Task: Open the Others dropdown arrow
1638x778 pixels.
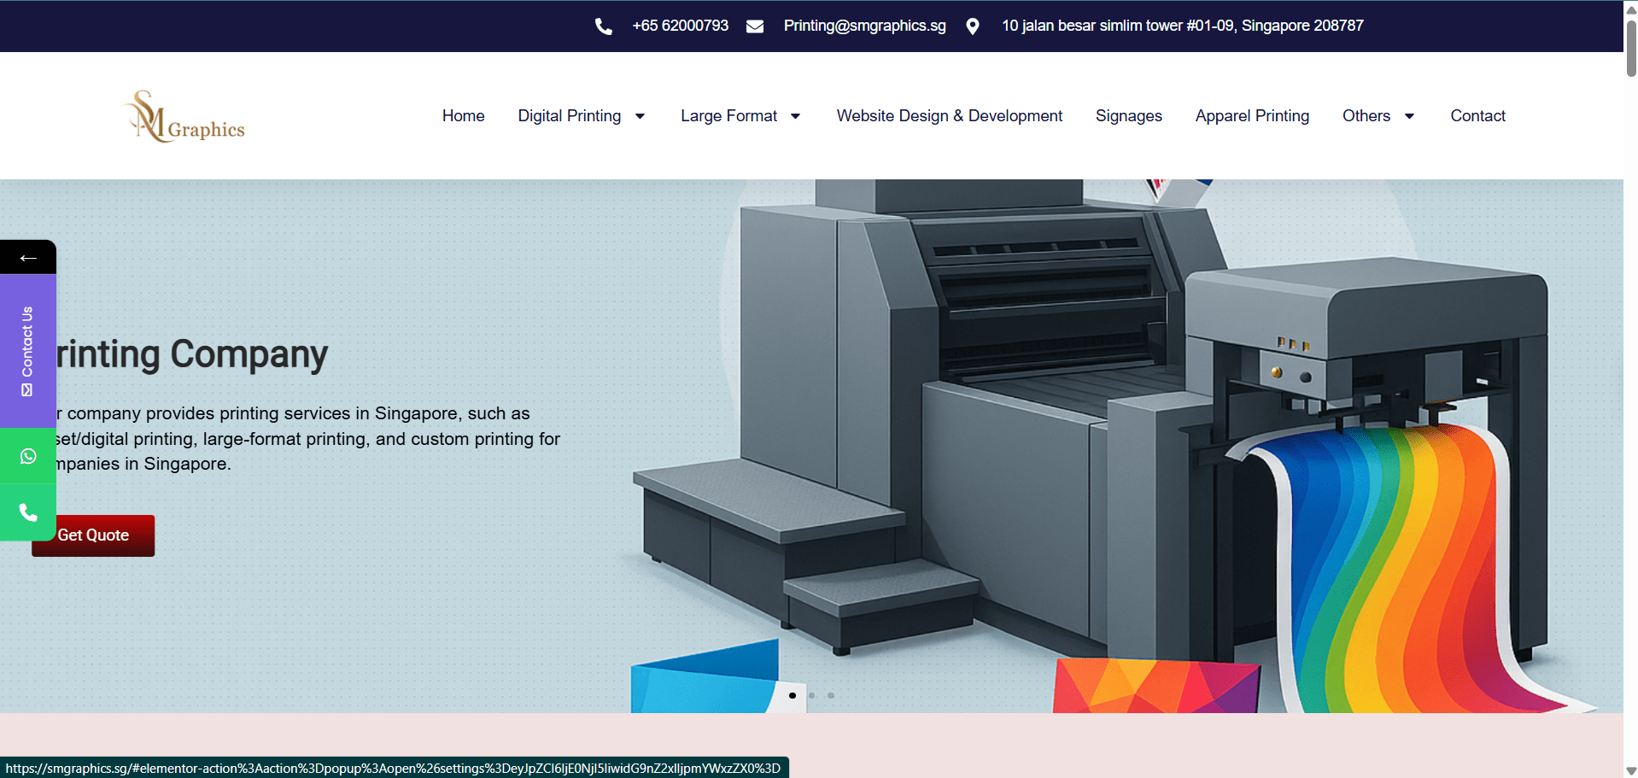Action: (1409, 116)
